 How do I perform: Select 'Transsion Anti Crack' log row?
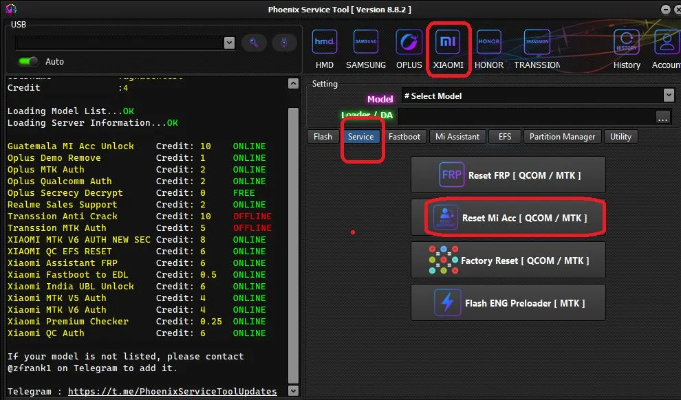tap(139, 216)
